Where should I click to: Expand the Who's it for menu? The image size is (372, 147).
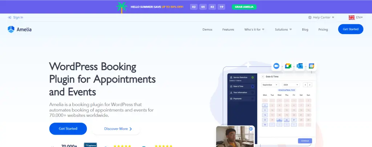[254, 29]
